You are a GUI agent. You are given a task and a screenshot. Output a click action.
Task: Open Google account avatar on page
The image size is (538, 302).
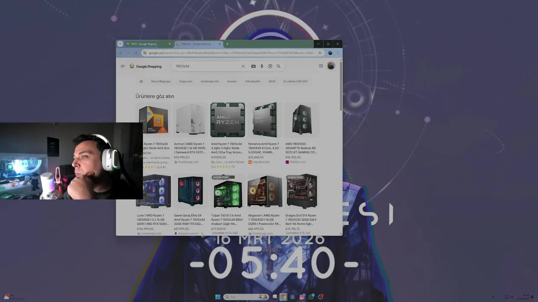pyautogui.click(x=331, y=66)
